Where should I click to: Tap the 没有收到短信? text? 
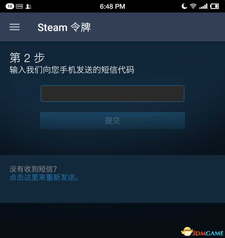33,169
